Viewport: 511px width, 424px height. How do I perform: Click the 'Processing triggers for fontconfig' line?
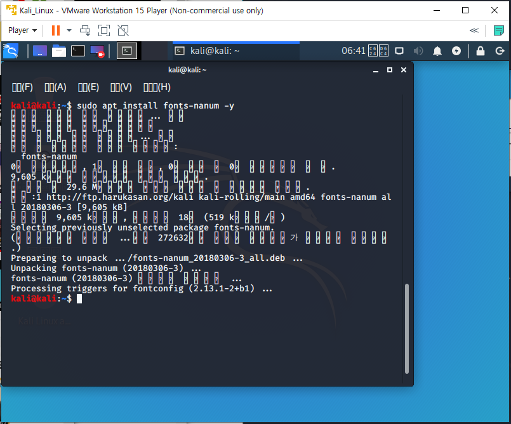click(142, 288)
